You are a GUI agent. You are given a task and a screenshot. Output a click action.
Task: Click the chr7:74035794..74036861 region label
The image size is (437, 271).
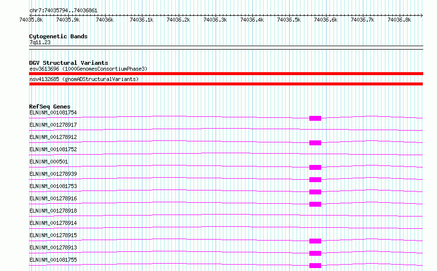pos(63,11)
